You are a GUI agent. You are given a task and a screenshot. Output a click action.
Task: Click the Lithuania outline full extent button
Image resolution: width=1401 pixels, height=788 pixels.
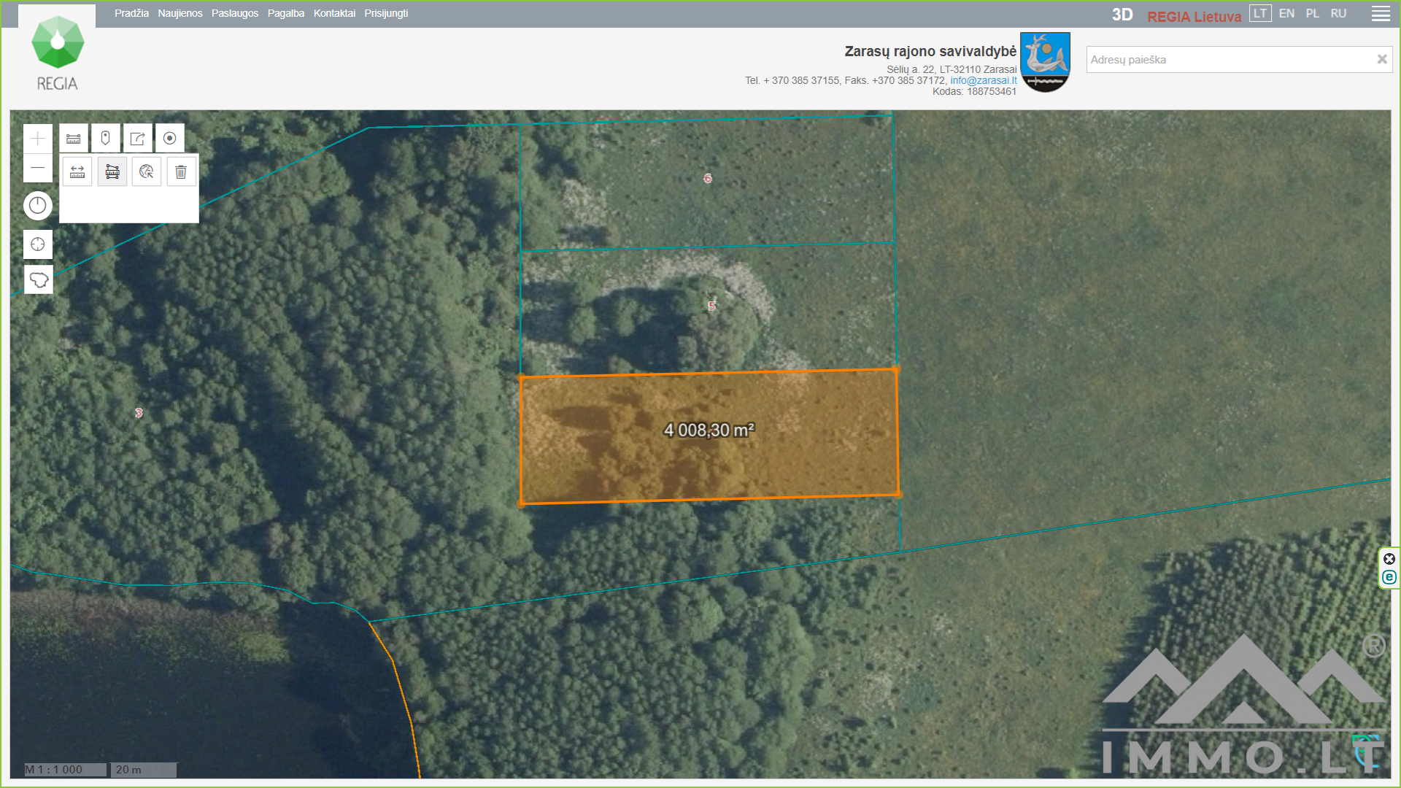click(39, 280)
